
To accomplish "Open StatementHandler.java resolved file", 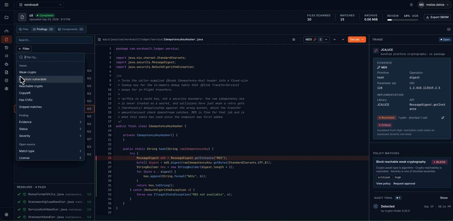I will point(55,217).
